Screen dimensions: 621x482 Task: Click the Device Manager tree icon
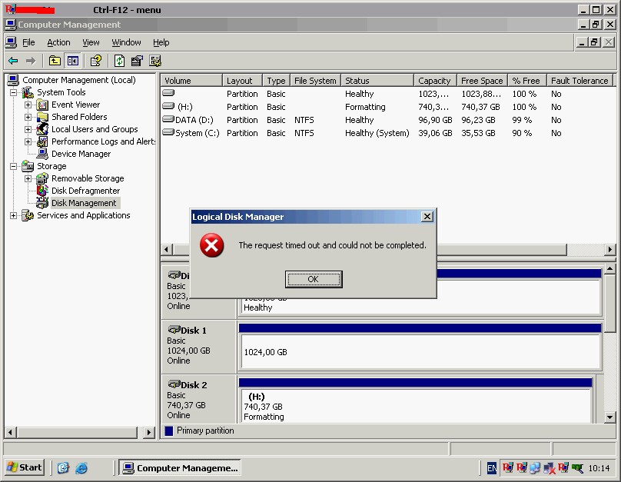pos(42,154)
